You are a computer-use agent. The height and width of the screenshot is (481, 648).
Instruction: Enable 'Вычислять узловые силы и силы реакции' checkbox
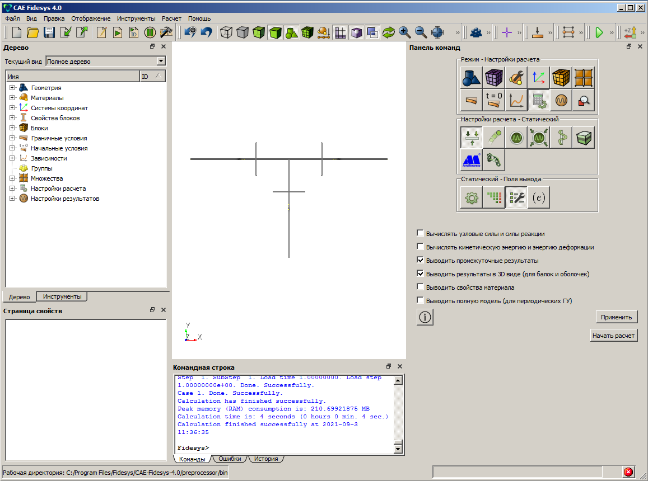point(421,234)
